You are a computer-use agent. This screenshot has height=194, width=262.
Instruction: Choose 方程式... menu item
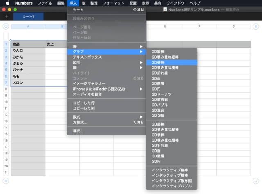click(x=106, y=122)
